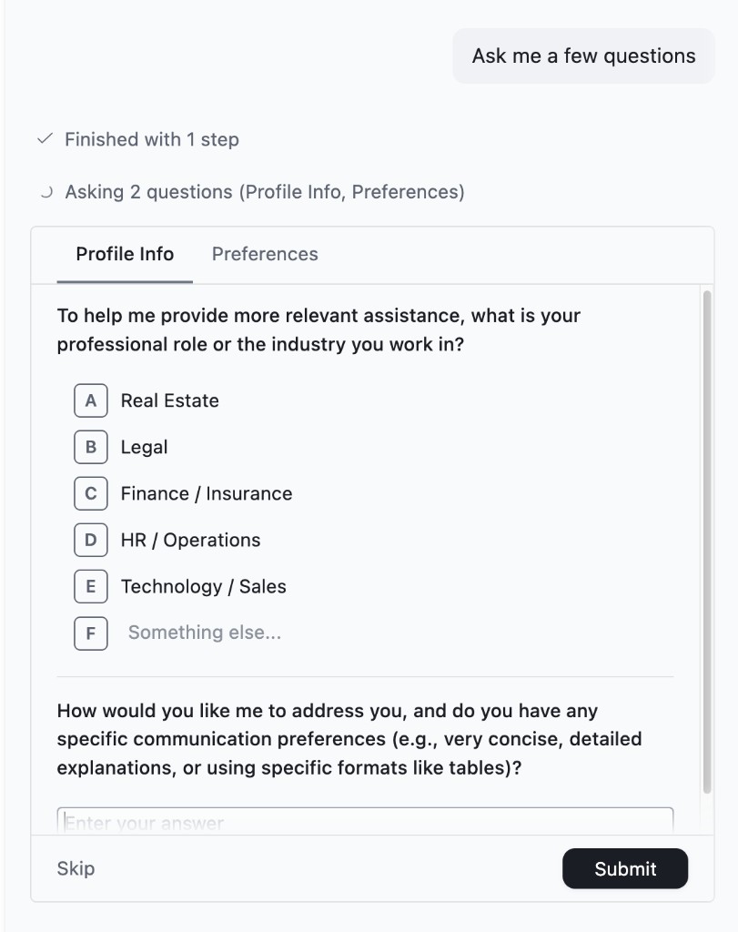This screenshot has width=738, height=932.
Task: Choose Finance / Insurance option C
Action: pyautogui.click(x=205, y=493)
